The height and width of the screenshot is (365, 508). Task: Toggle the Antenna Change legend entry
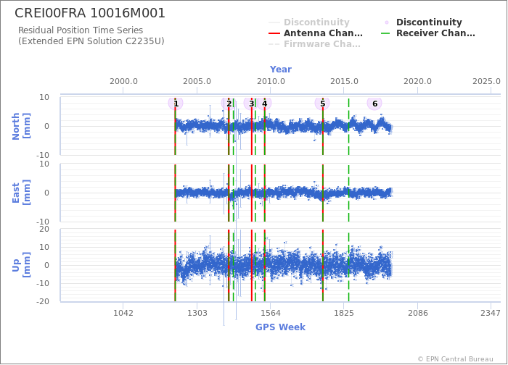(x=316, y=33)
